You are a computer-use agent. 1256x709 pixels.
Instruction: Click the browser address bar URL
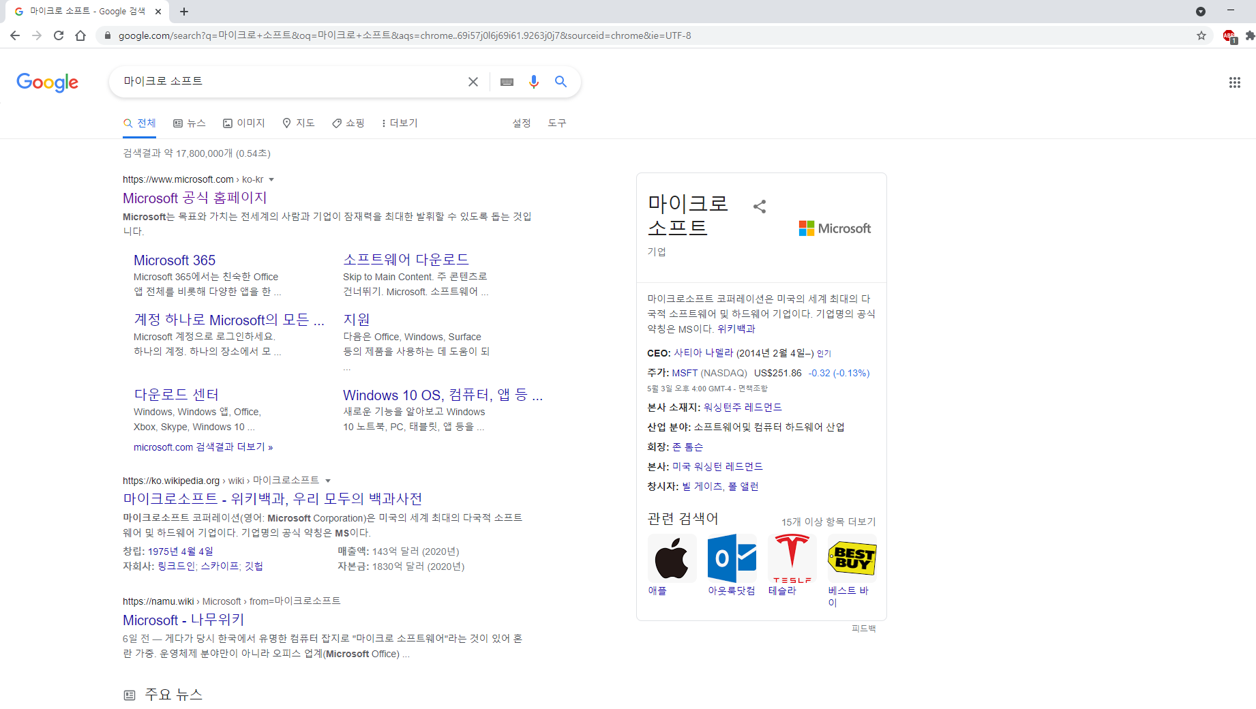(404, 35)
